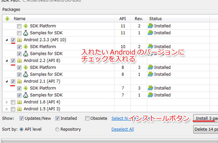Click SDK Platform text under Android 2.2

coord(43,67)
